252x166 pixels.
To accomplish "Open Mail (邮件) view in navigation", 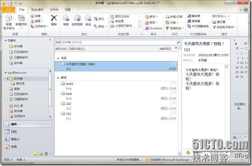I will point(28,124).
